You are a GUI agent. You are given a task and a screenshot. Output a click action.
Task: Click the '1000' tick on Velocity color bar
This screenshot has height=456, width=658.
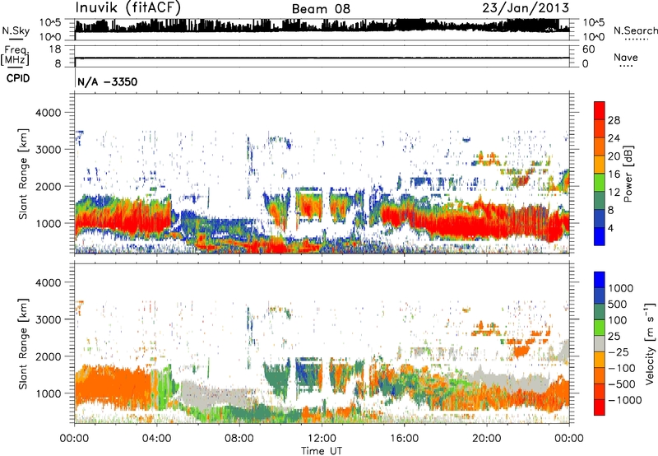point(621,288)
